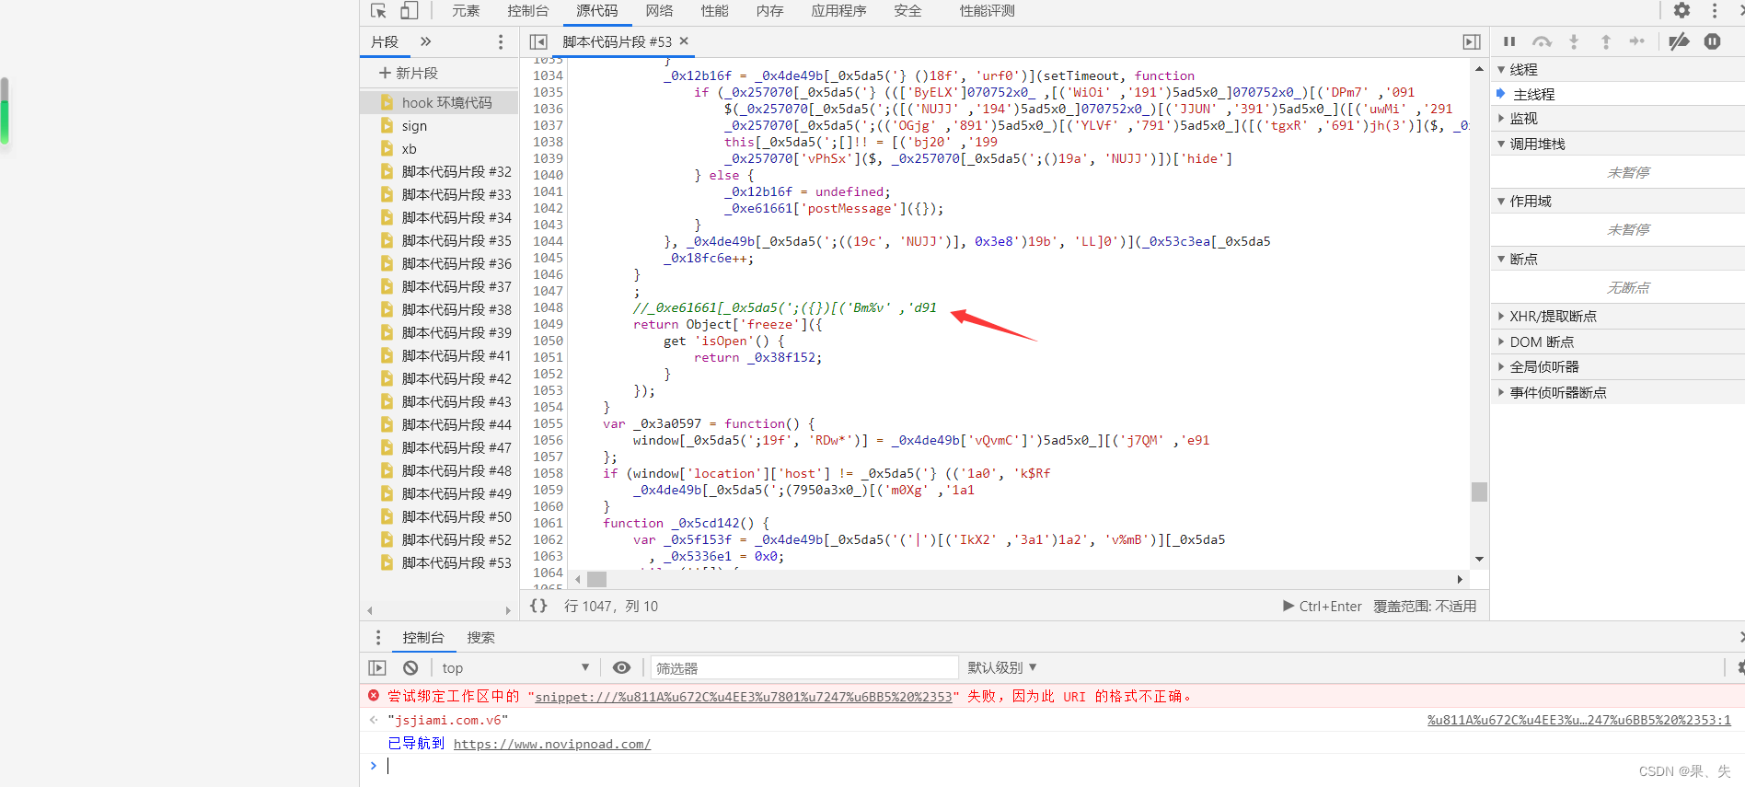Clear the console

click(x=410, y=667)
